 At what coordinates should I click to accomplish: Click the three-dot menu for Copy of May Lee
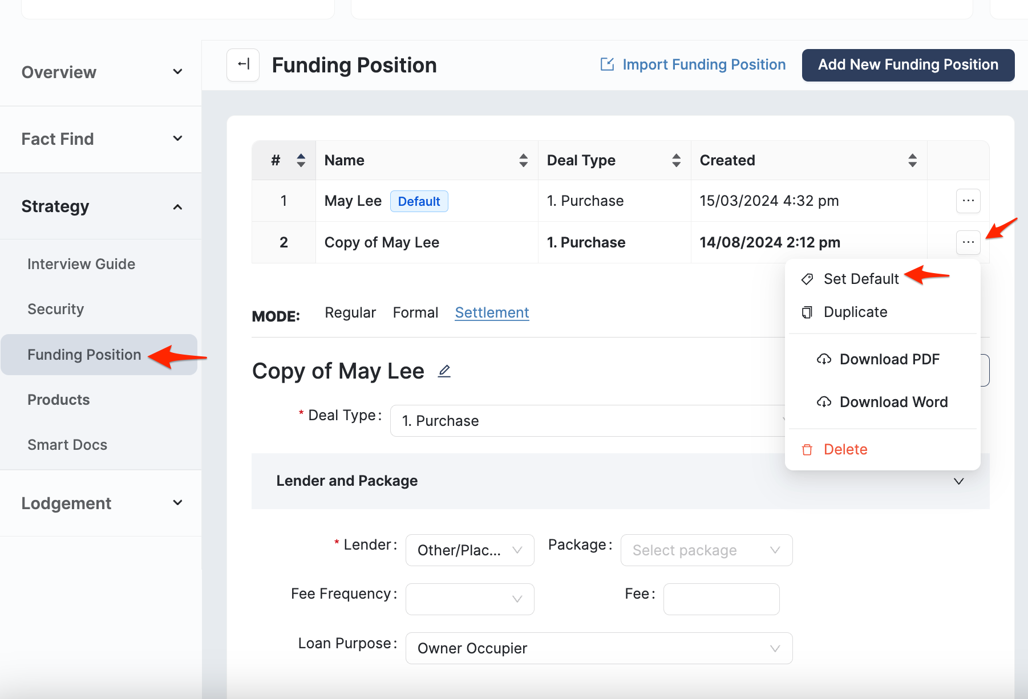(x=968, y=242)
